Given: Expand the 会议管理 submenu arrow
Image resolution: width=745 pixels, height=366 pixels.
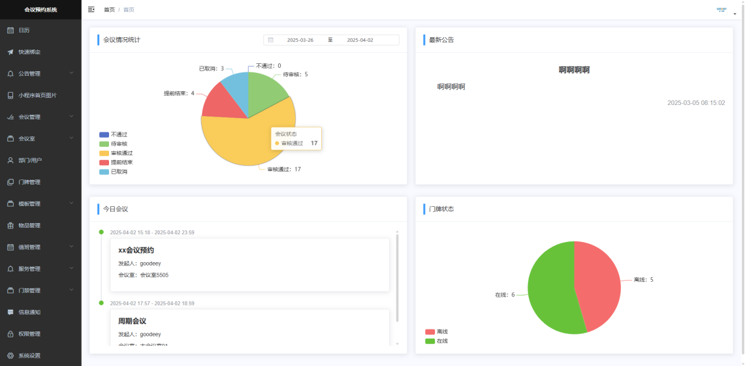Looking at the screenshot, I should (71, 117).
